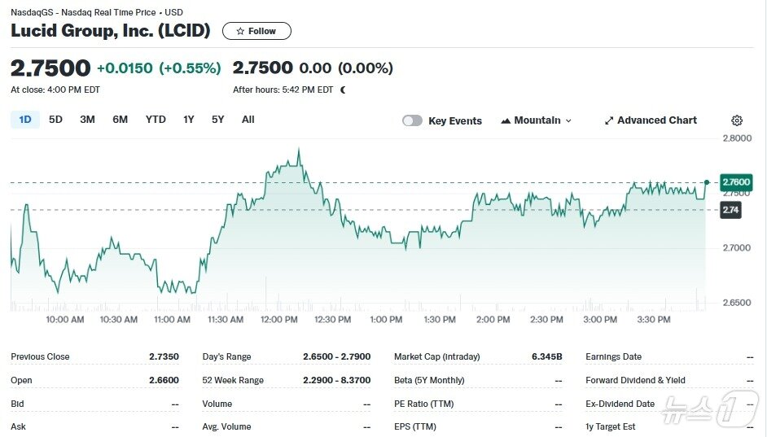Select the All time range tab
The height and width of the screenshot is (437, 767).
point(248,120)
